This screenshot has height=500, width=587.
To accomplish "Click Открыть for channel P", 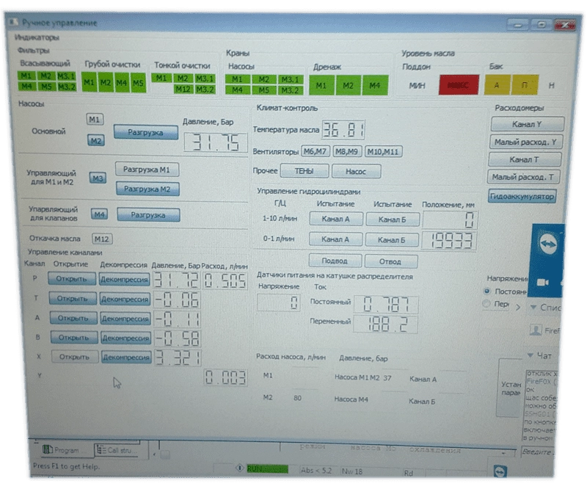I will pyautogui.click(x=72, y=279).
